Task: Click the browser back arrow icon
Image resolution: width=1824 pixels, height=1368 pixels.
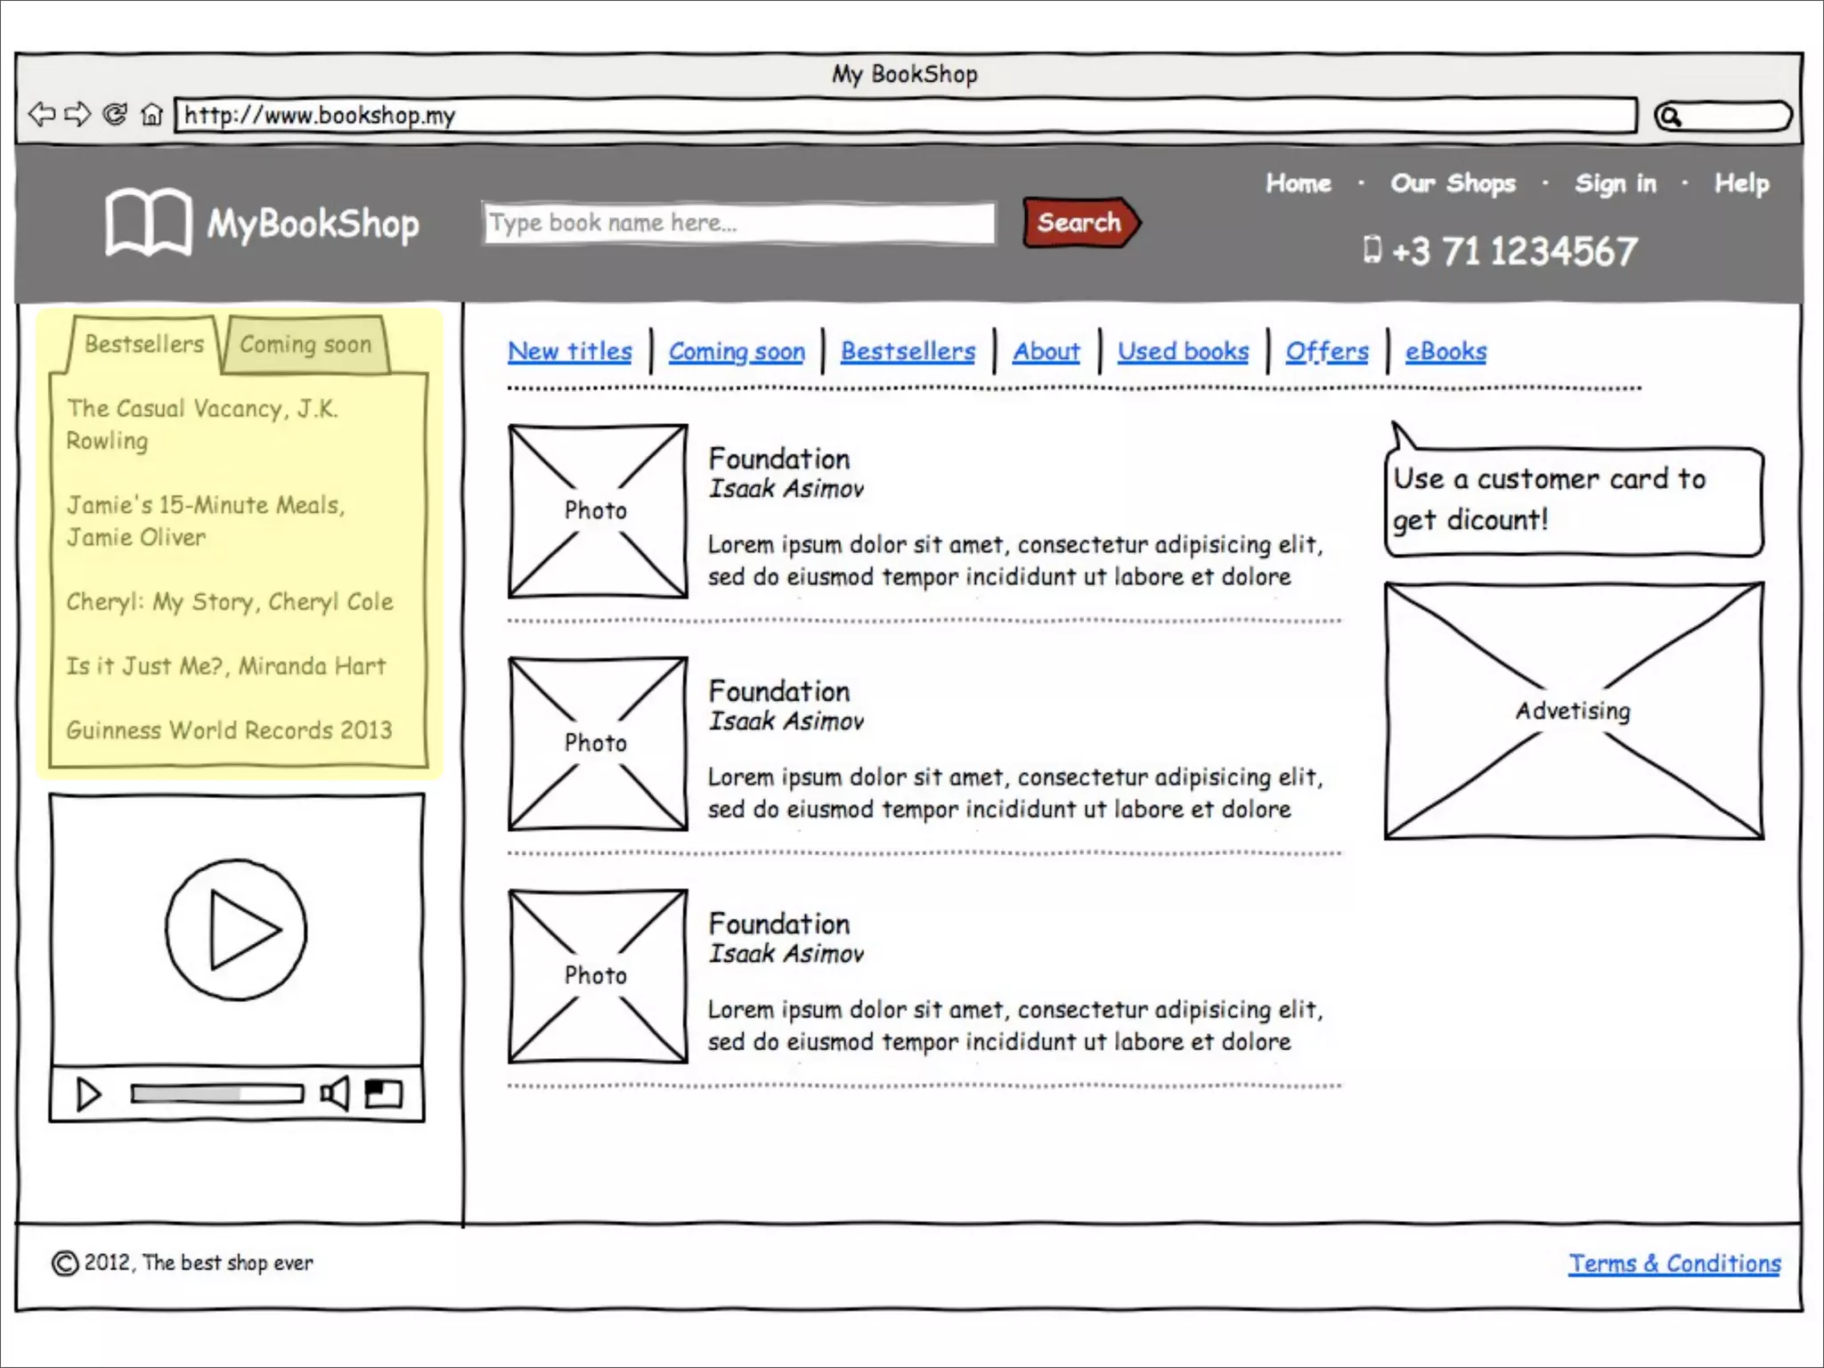Action: pos(41,115)
